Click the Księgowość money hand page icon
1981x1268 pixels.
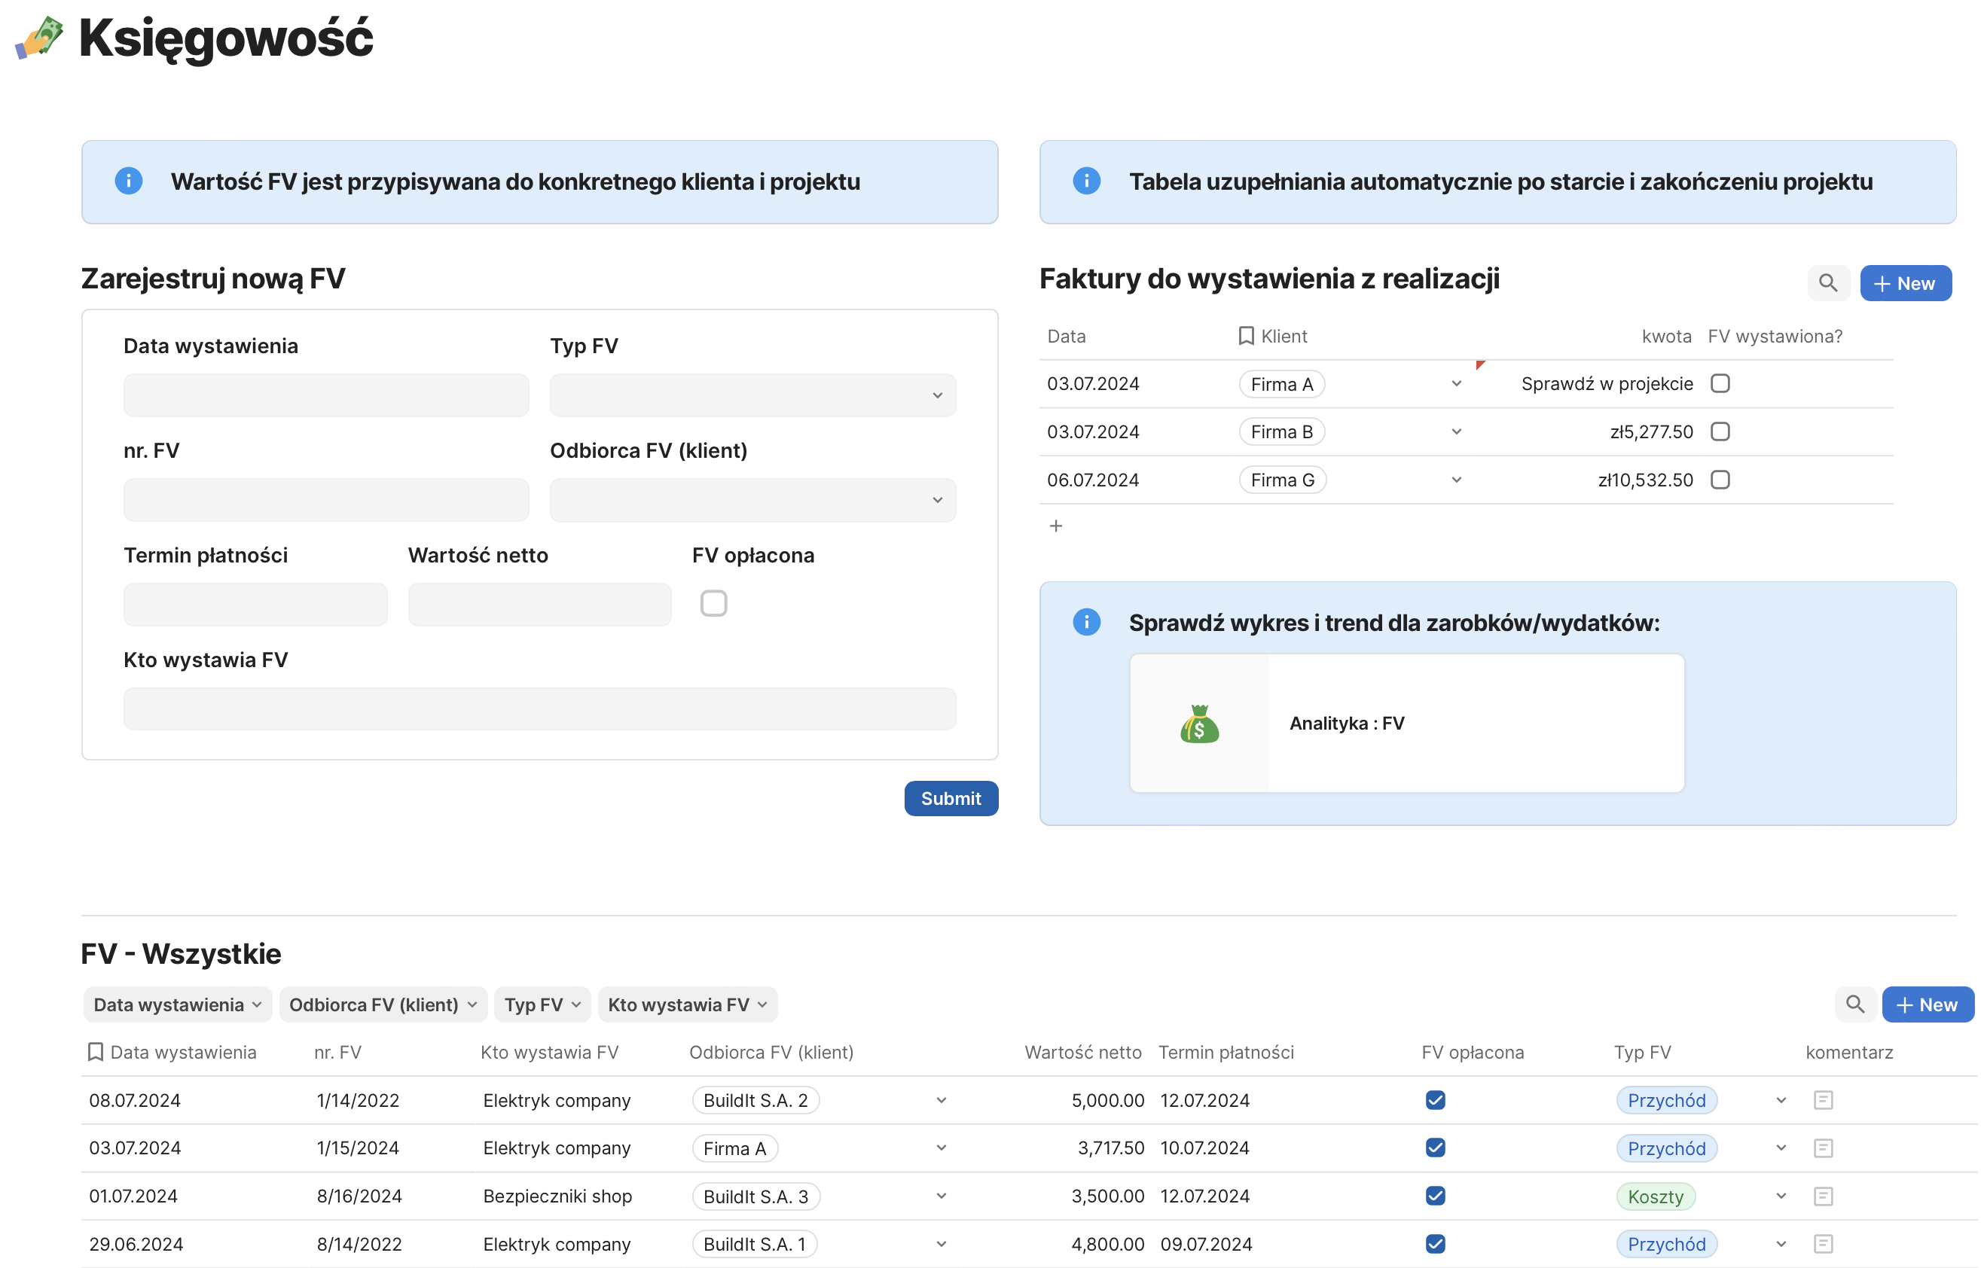pos(39,37)
